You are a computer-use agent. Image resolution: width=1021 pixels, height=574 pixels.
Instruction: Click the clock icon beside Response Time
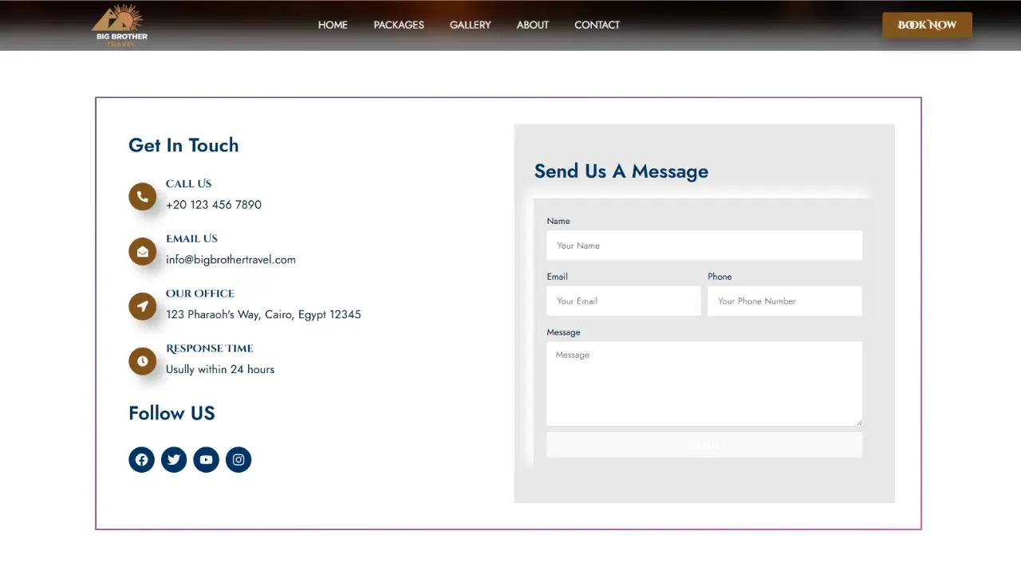coord(142,361)
